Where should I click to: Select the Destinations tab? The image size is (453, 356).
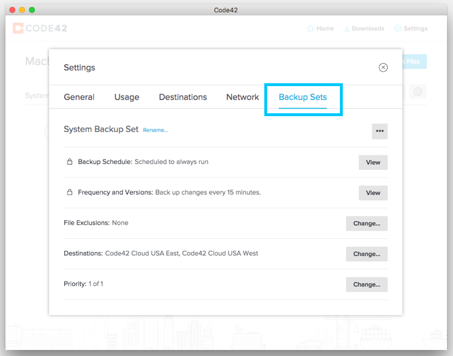[183, 97]
